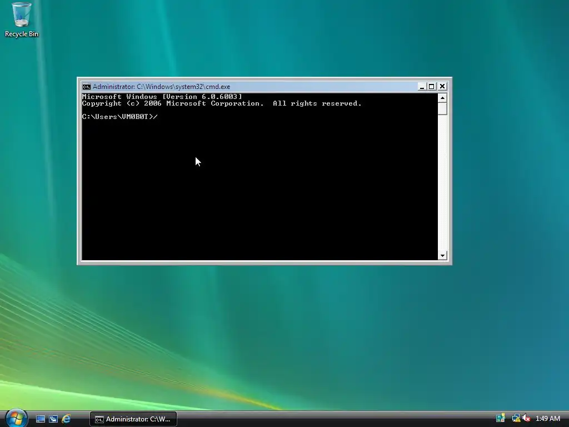
Task: Maximize the cmd.exe window
Action: (x=431, y=86)
